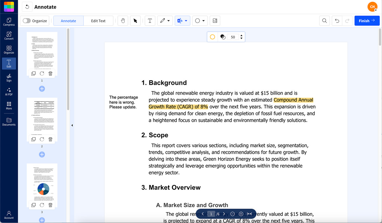Image resolution: width=382 pixels, height=223 pixels.
Task: Set the highlight color swatch
Action: (x=212, y=37)
